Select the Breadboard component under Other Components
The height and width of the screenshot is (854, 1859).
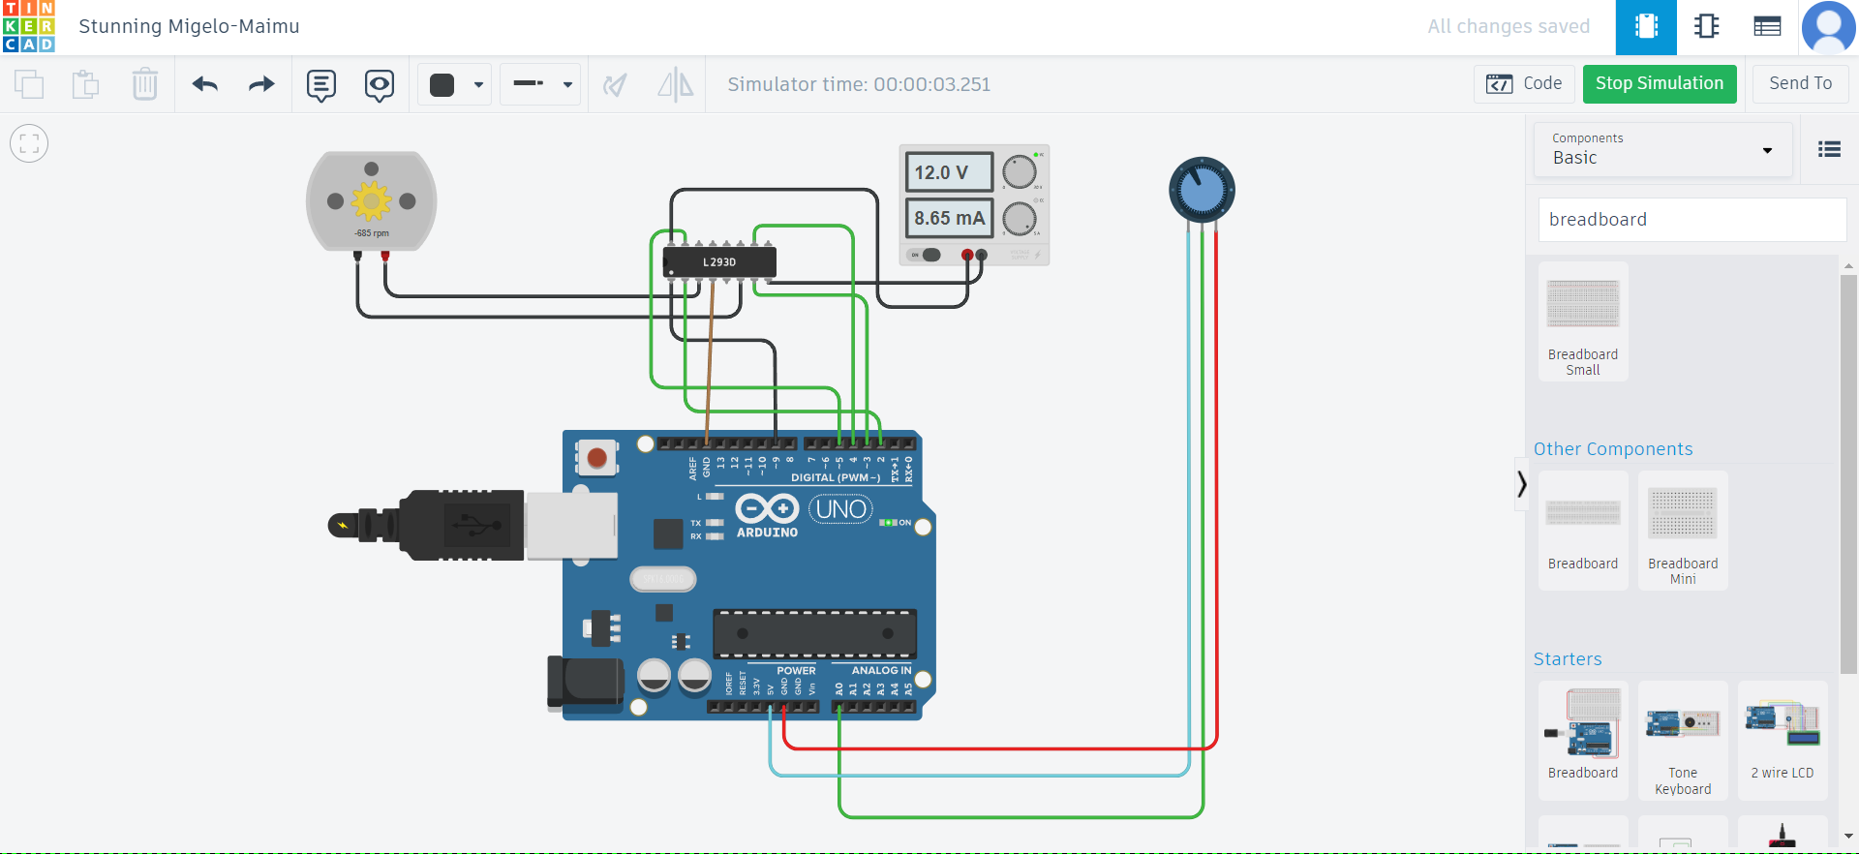pyautogui.click(x=1583, y=531)
